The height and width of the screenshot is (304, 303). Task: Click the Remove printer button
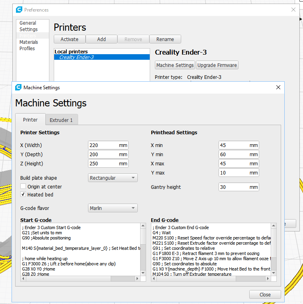tap(133, 39)
